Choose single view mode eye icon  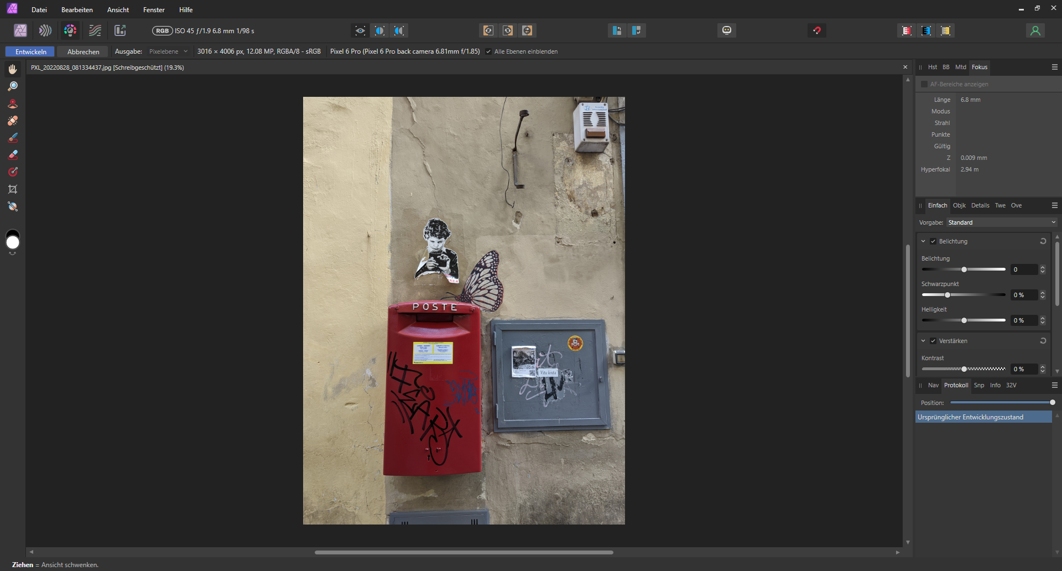[x=360, y=30]
